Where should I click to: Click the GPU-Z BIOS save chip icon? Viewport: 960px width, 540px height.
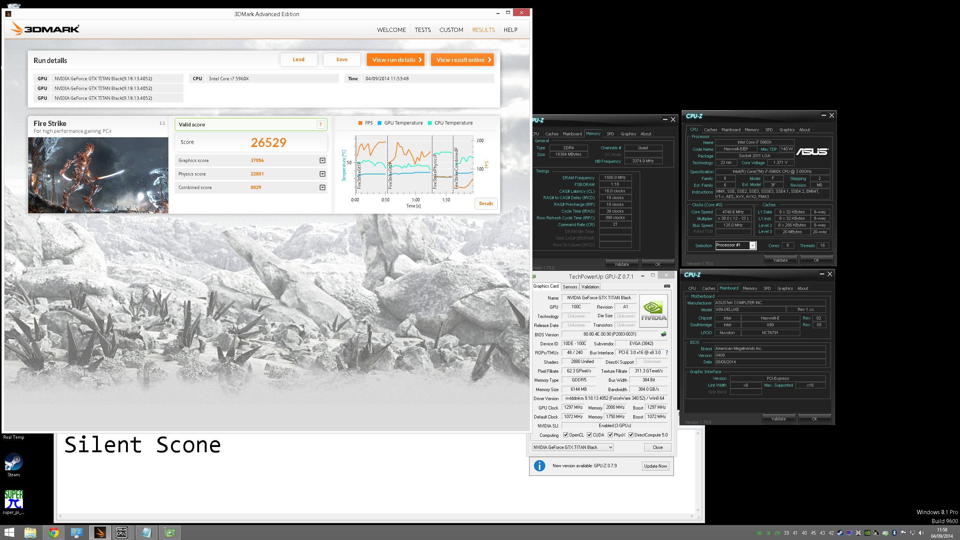(664, 334)
